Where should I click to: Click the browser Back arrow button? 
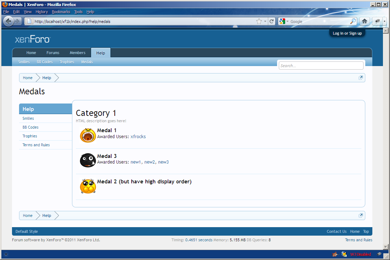point(8,21)
